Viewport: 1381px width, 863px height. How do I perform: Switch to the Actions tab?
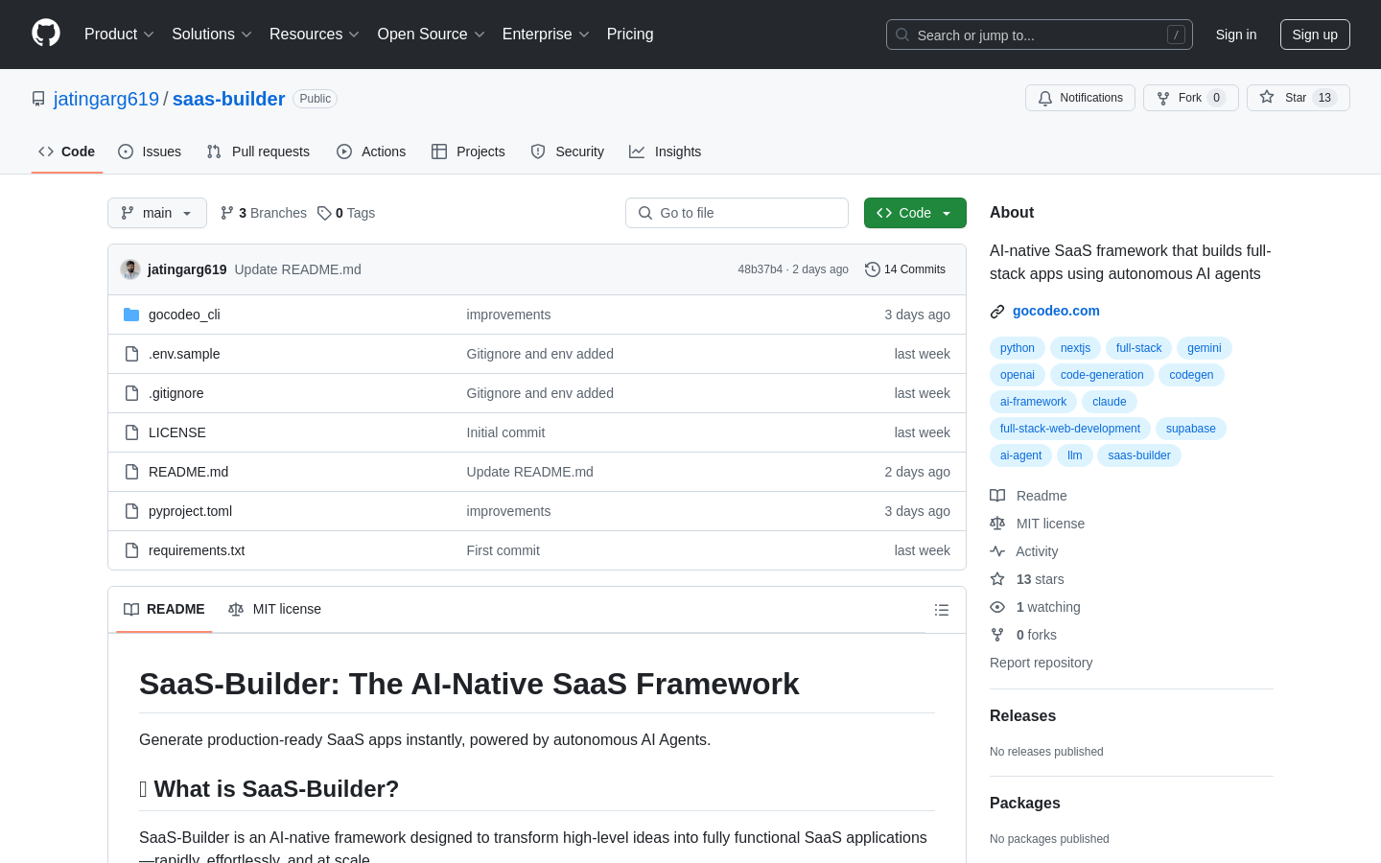371,152
